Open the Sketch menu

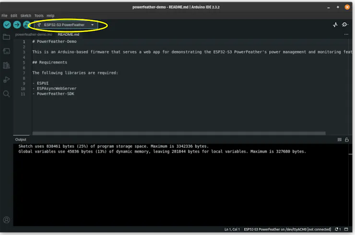[26, 16]
